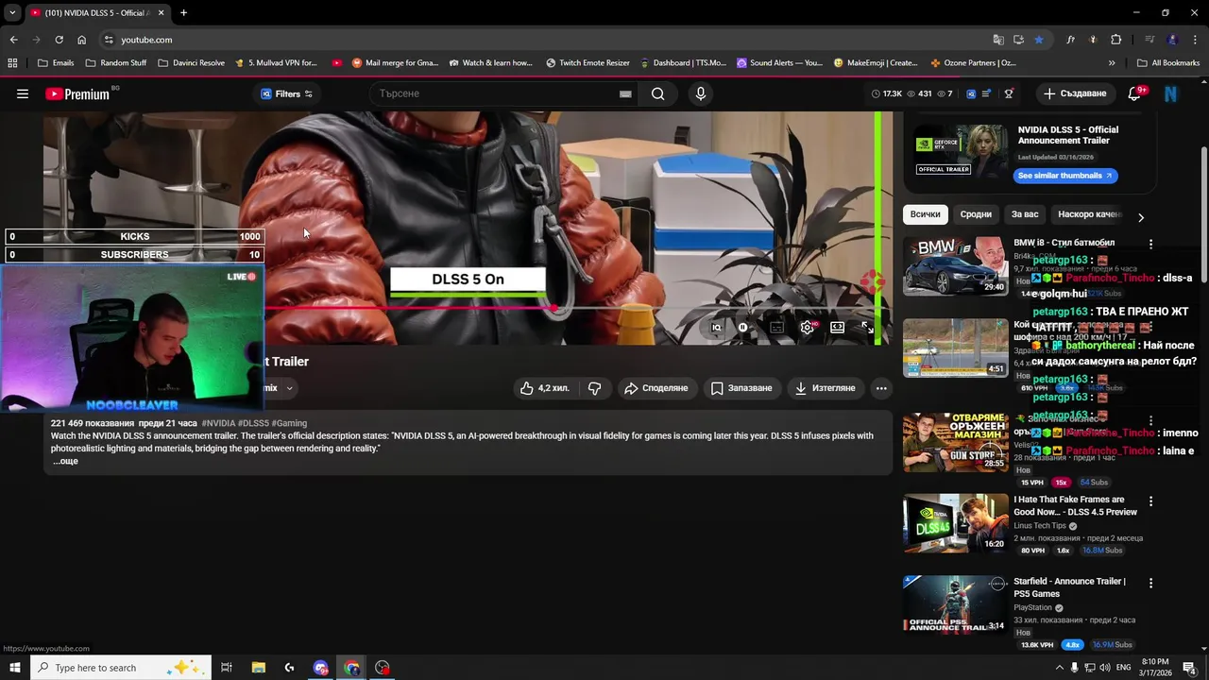Open the All Bookmarks folder
1209x680 pixels.
point(1168,63)
